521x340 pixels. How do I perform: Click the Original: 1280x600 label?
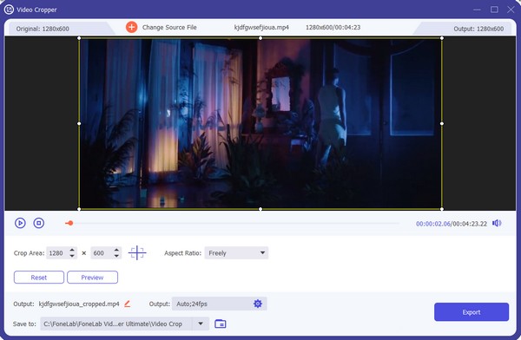pyautogui.click(x=43, y=29)
